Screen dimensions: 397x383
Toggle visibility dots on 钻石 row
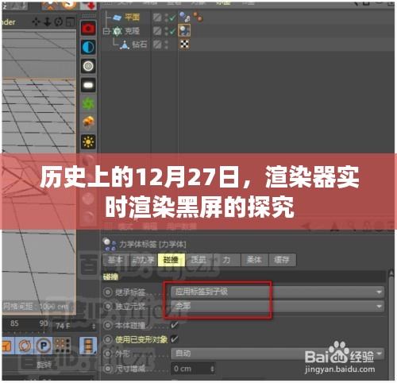(x=166, y=44)
